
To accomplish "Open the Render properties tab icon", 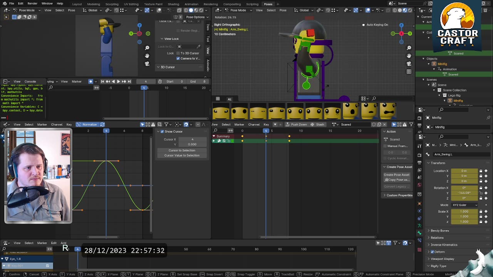I will click(x=419, y=155).
